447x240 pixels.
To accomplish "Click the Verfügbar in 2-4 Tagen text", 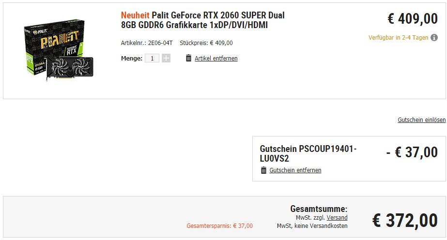I will [x=398, y=37].
